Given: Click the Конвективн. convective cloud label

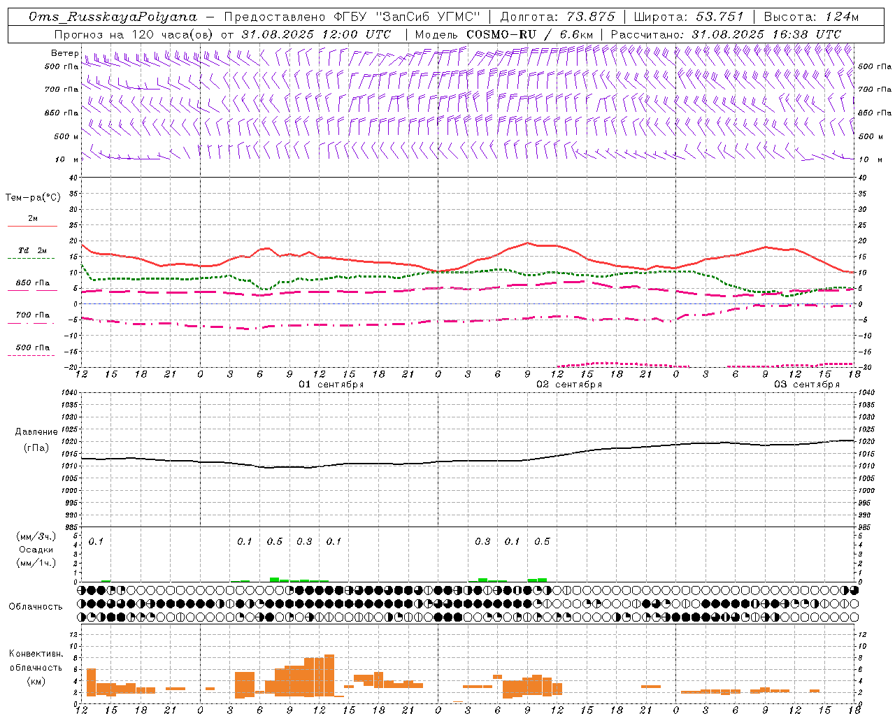Looking at the screenshot, I should (36, 654).
